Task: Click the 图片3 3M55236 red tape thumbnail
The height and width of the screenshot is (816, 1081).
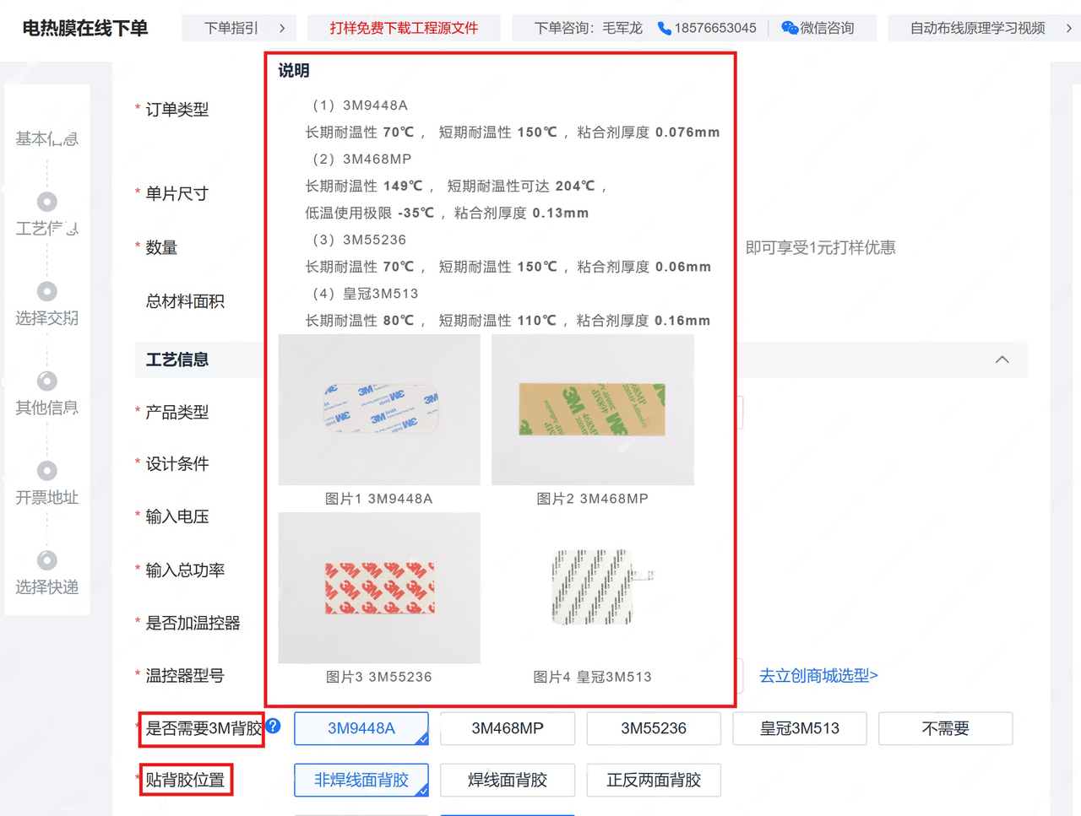Action: click(x=379, y=588)
